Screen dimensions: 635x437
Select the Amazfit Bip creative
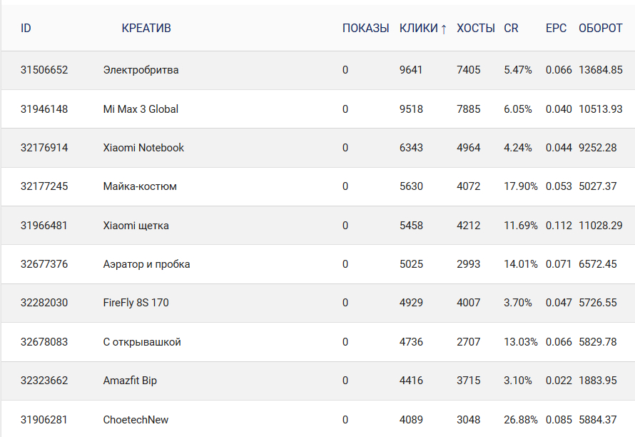(130, 381)
